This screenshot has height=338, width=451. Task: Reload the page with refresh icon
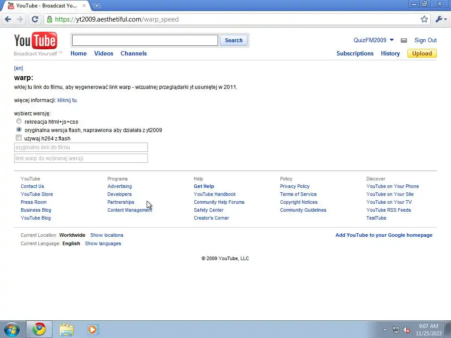(35, 19)
